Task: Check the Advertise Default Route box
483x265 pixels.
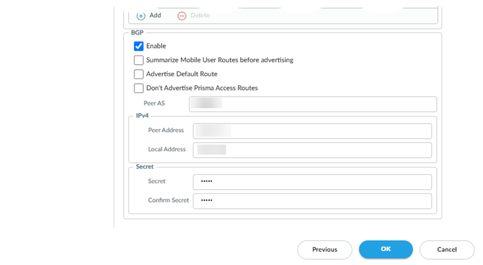Action: (139, 74)
